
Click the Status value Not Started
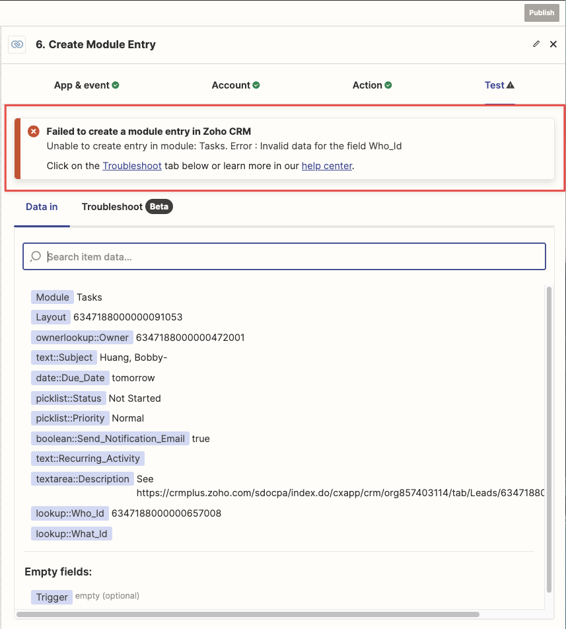pos(135,398)
